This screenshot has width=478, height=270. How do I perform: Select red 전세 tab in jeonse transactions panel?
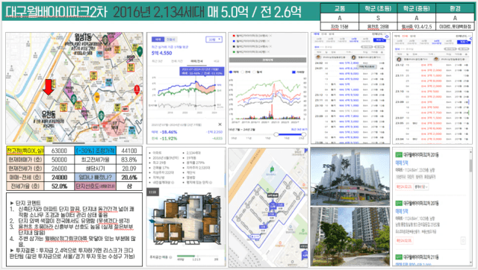click(405, 36)
